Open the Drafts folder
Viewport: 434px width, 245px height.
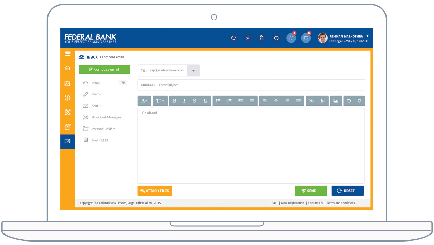pos(96,94)
